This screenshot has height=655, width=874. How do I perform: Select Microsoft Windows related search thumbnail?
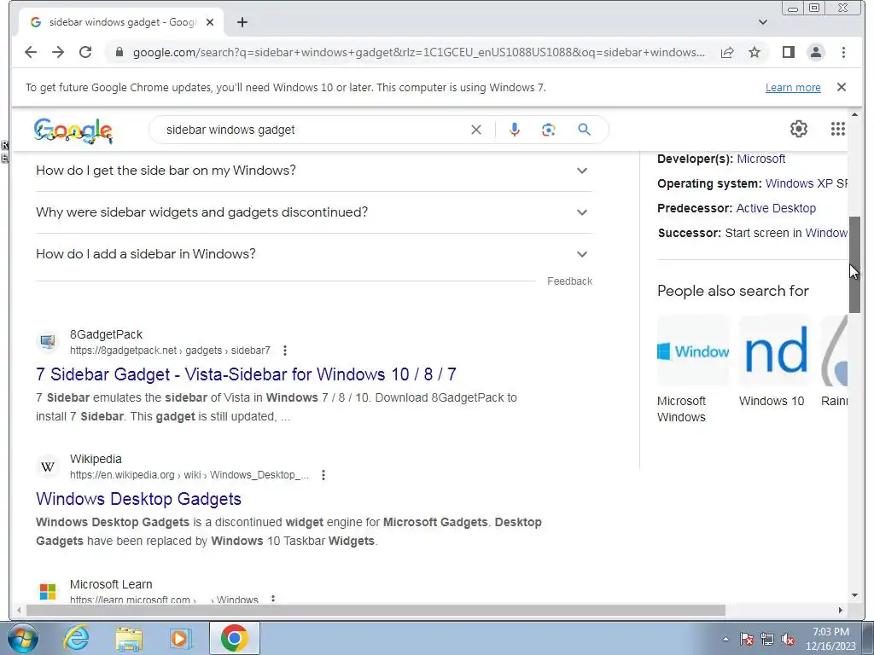[x=693, y=351]
